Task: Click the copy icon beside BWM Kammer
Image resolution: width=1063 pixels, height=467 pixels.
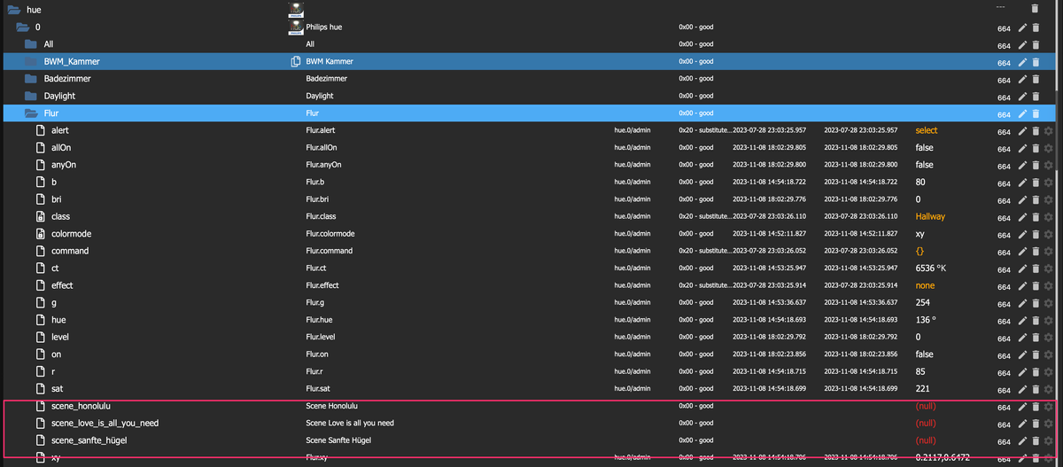Action: click(x=296, y=62)
